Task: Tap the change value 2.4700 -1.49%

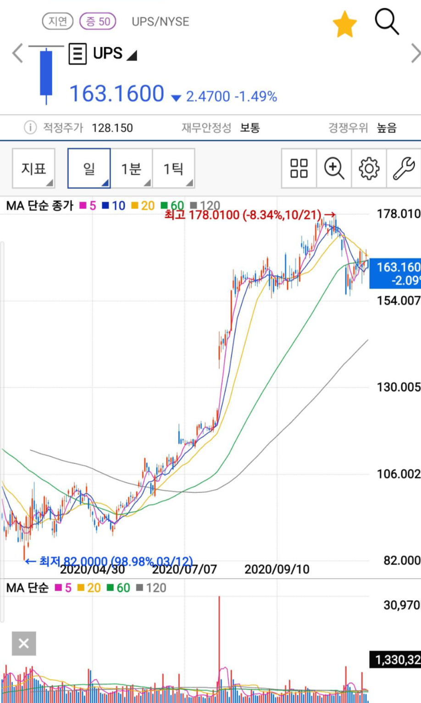Action: (x=231, y=96)
